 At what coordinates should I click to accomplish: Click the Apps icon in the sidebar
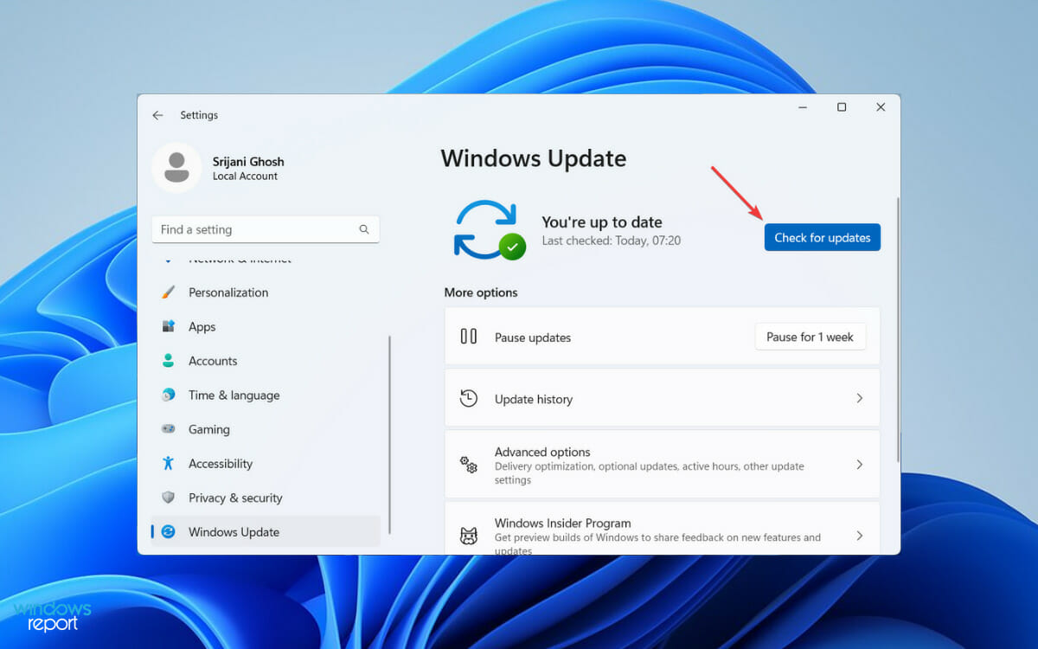tap(169, 326)
